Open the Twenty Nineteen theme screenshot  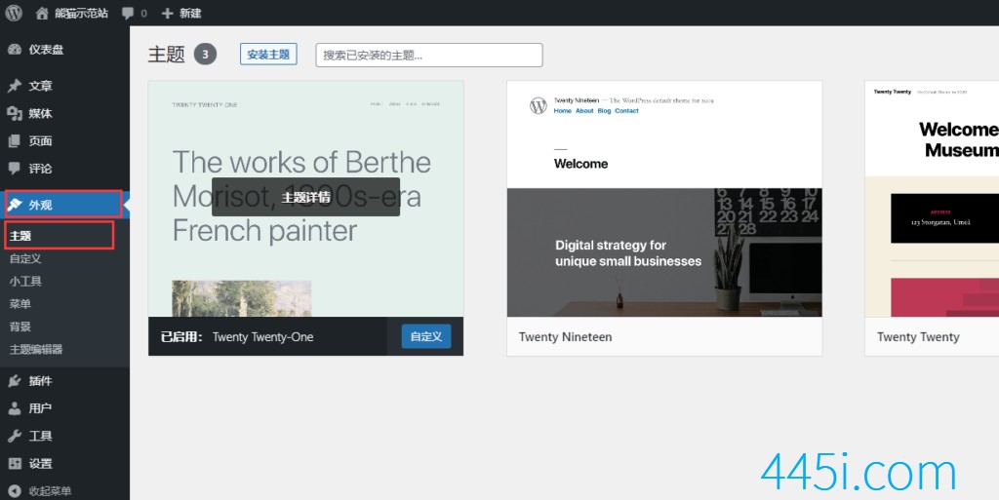pyautogui.click(x=664, y=199)
